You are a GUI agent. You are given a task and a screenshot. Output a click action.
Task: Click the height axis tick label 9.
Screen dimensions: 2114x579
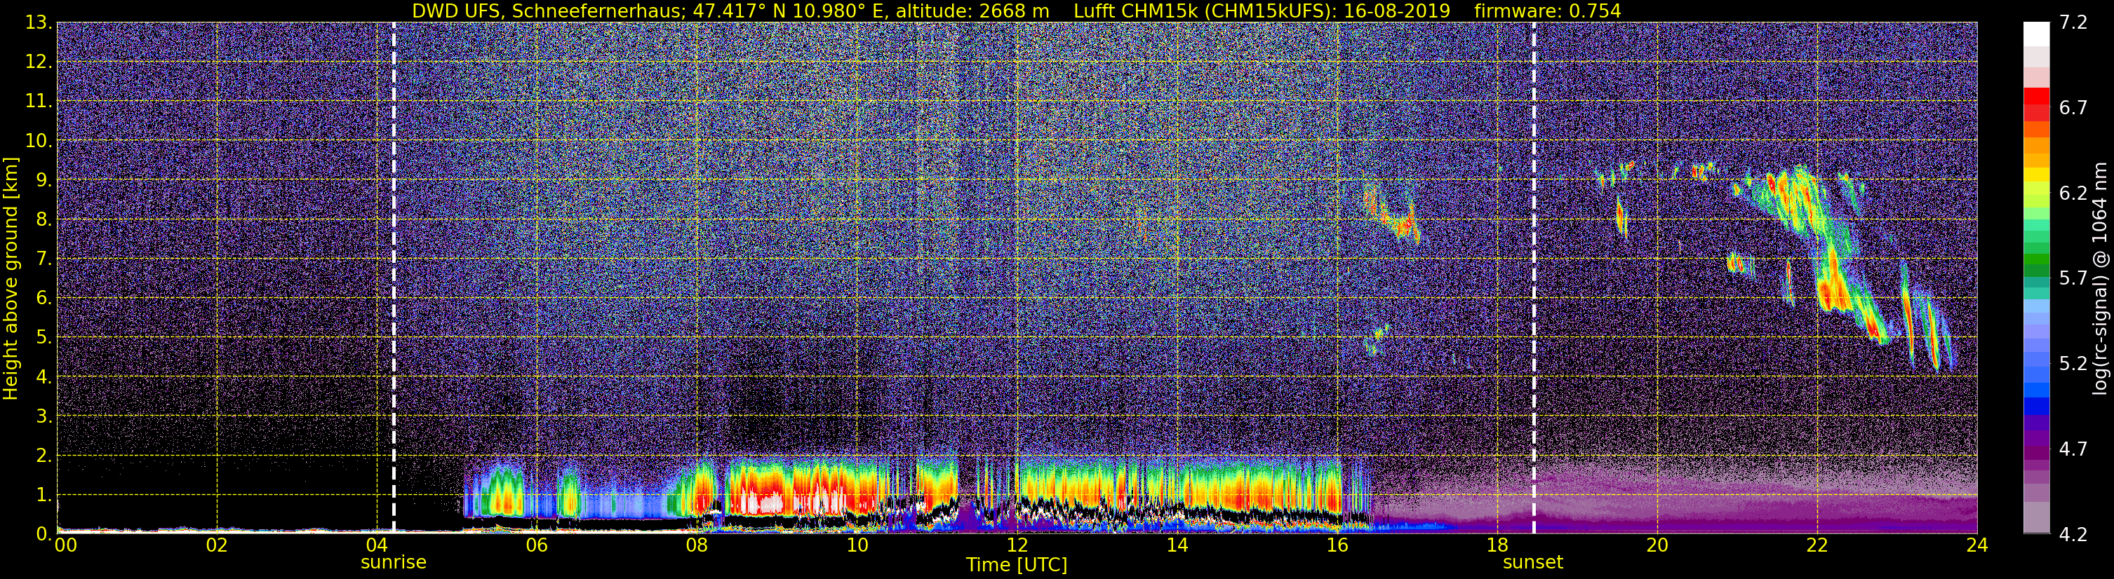pyautogui.click(x=44, y=180)
